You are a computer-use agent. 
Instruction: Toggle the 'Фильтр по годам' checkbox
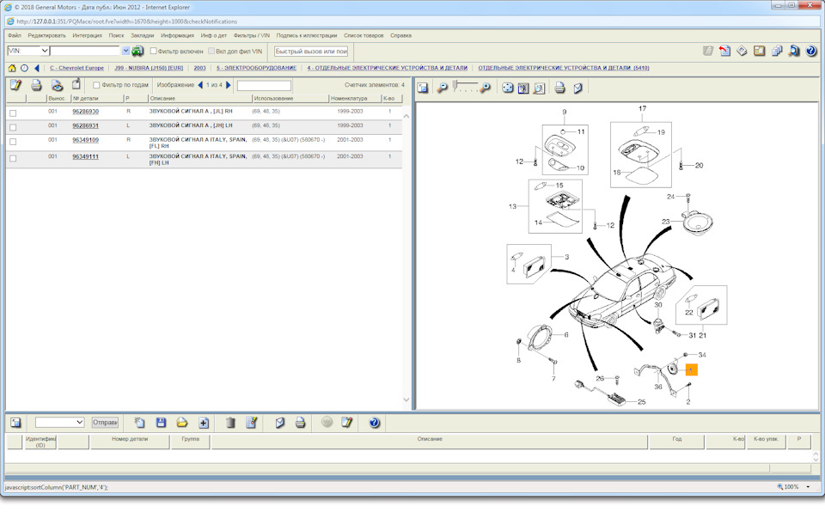(x=96, y=85)
